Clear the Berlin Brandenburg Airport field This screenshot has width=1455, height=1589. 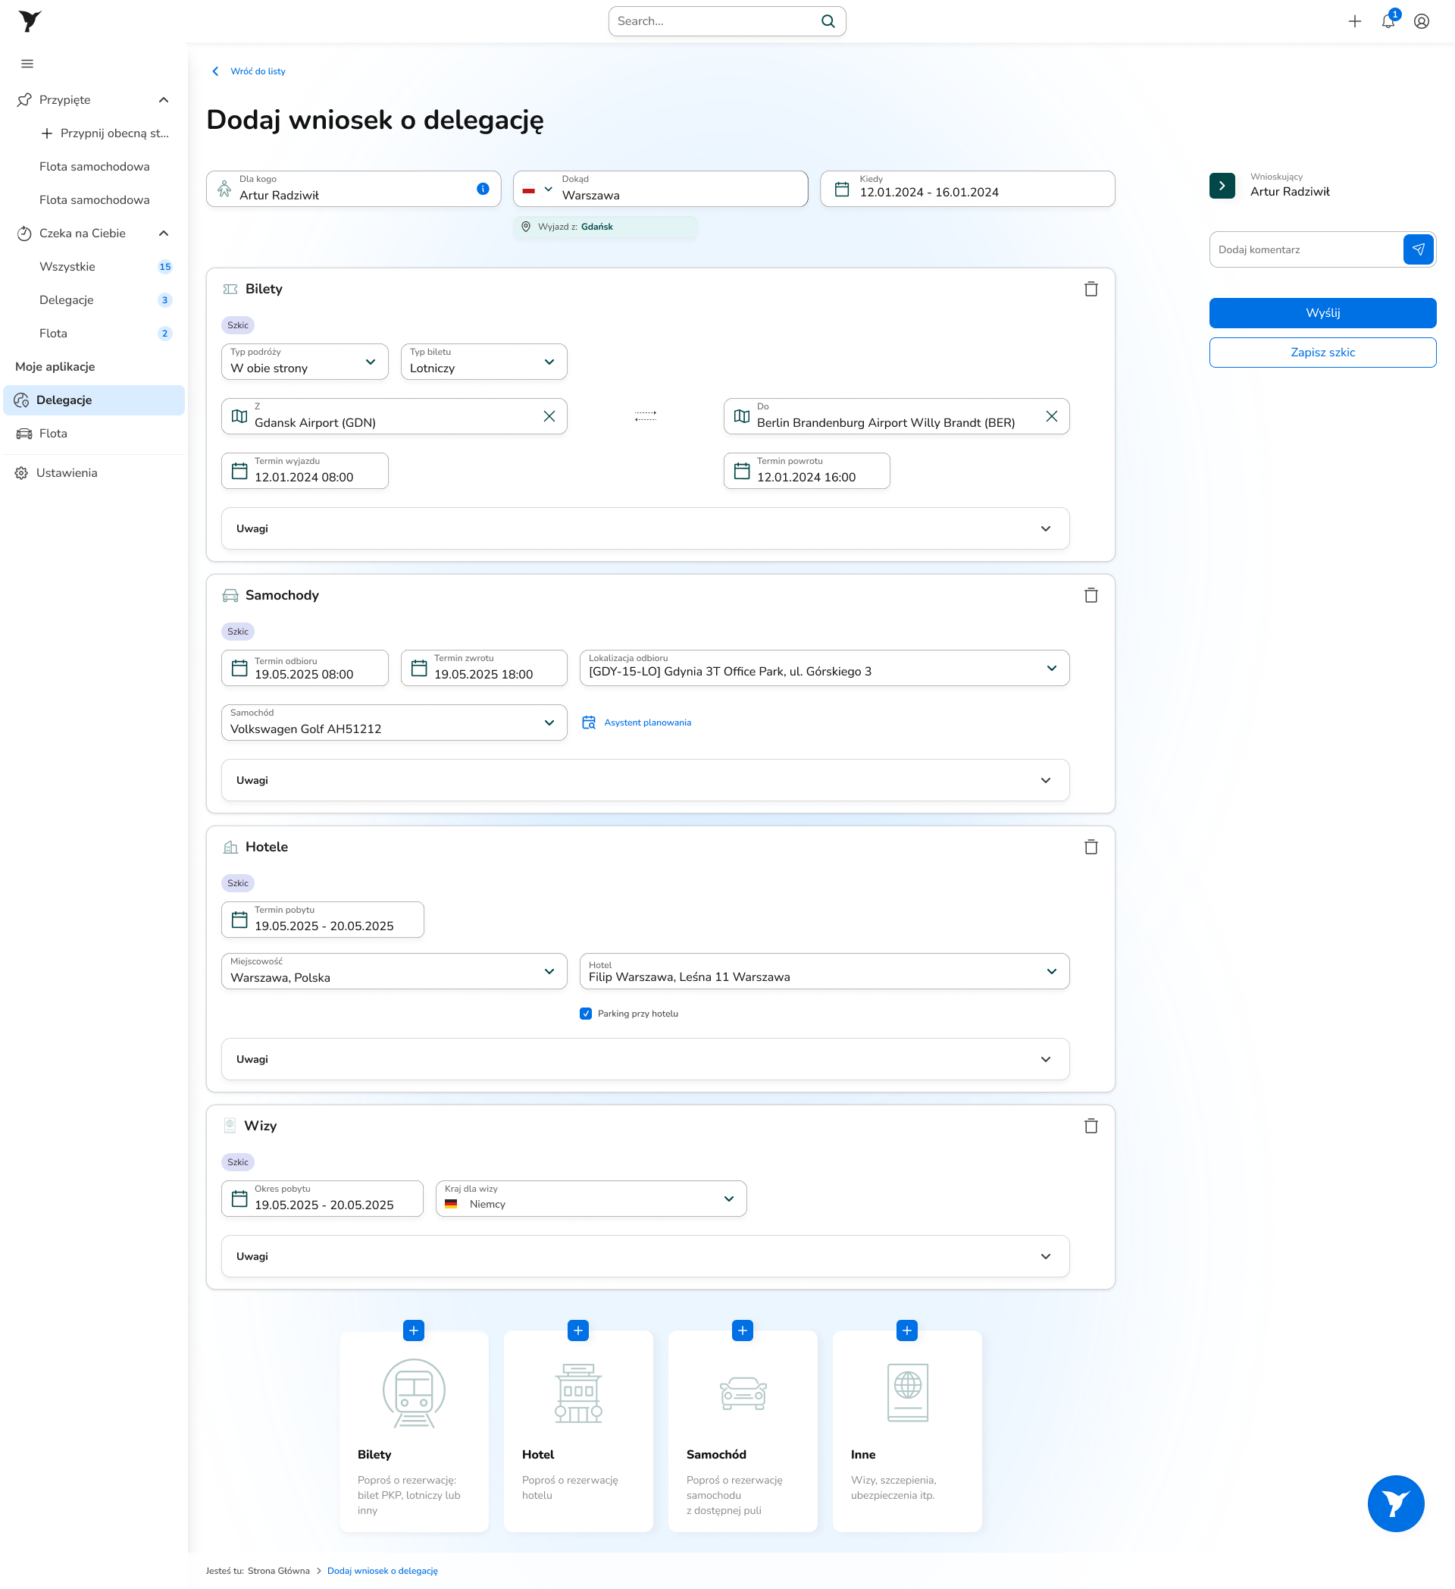(1052, 416)
